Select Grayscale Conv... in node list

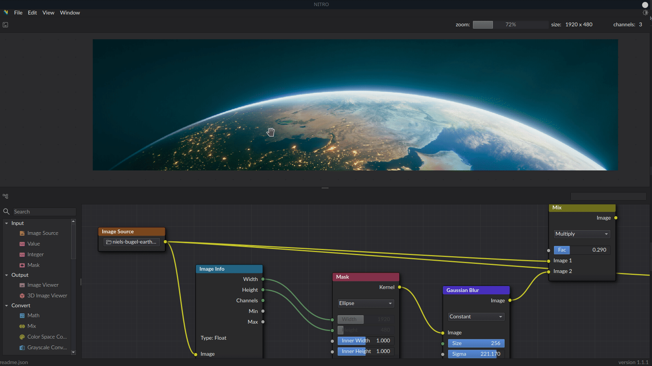coord(47,347)
